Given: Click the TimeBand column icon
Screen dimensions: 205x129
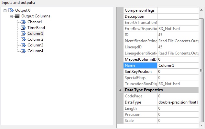Looking at the screenshot, I should pos(23,28).
